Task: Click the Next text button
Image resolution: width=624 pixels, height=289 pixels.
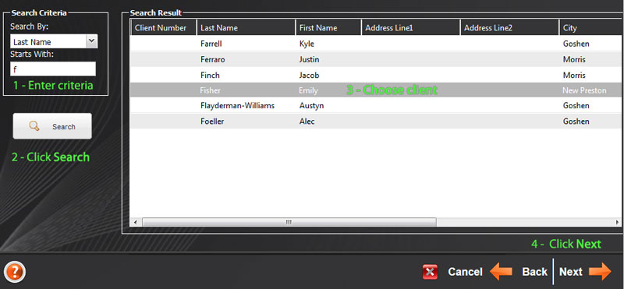Action: (x=571, y=272)
